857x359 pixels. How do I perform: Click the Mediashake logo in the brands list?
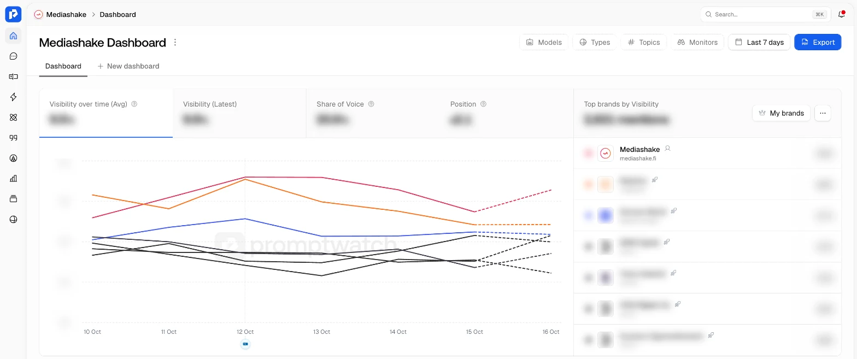[x=606, y=154]
